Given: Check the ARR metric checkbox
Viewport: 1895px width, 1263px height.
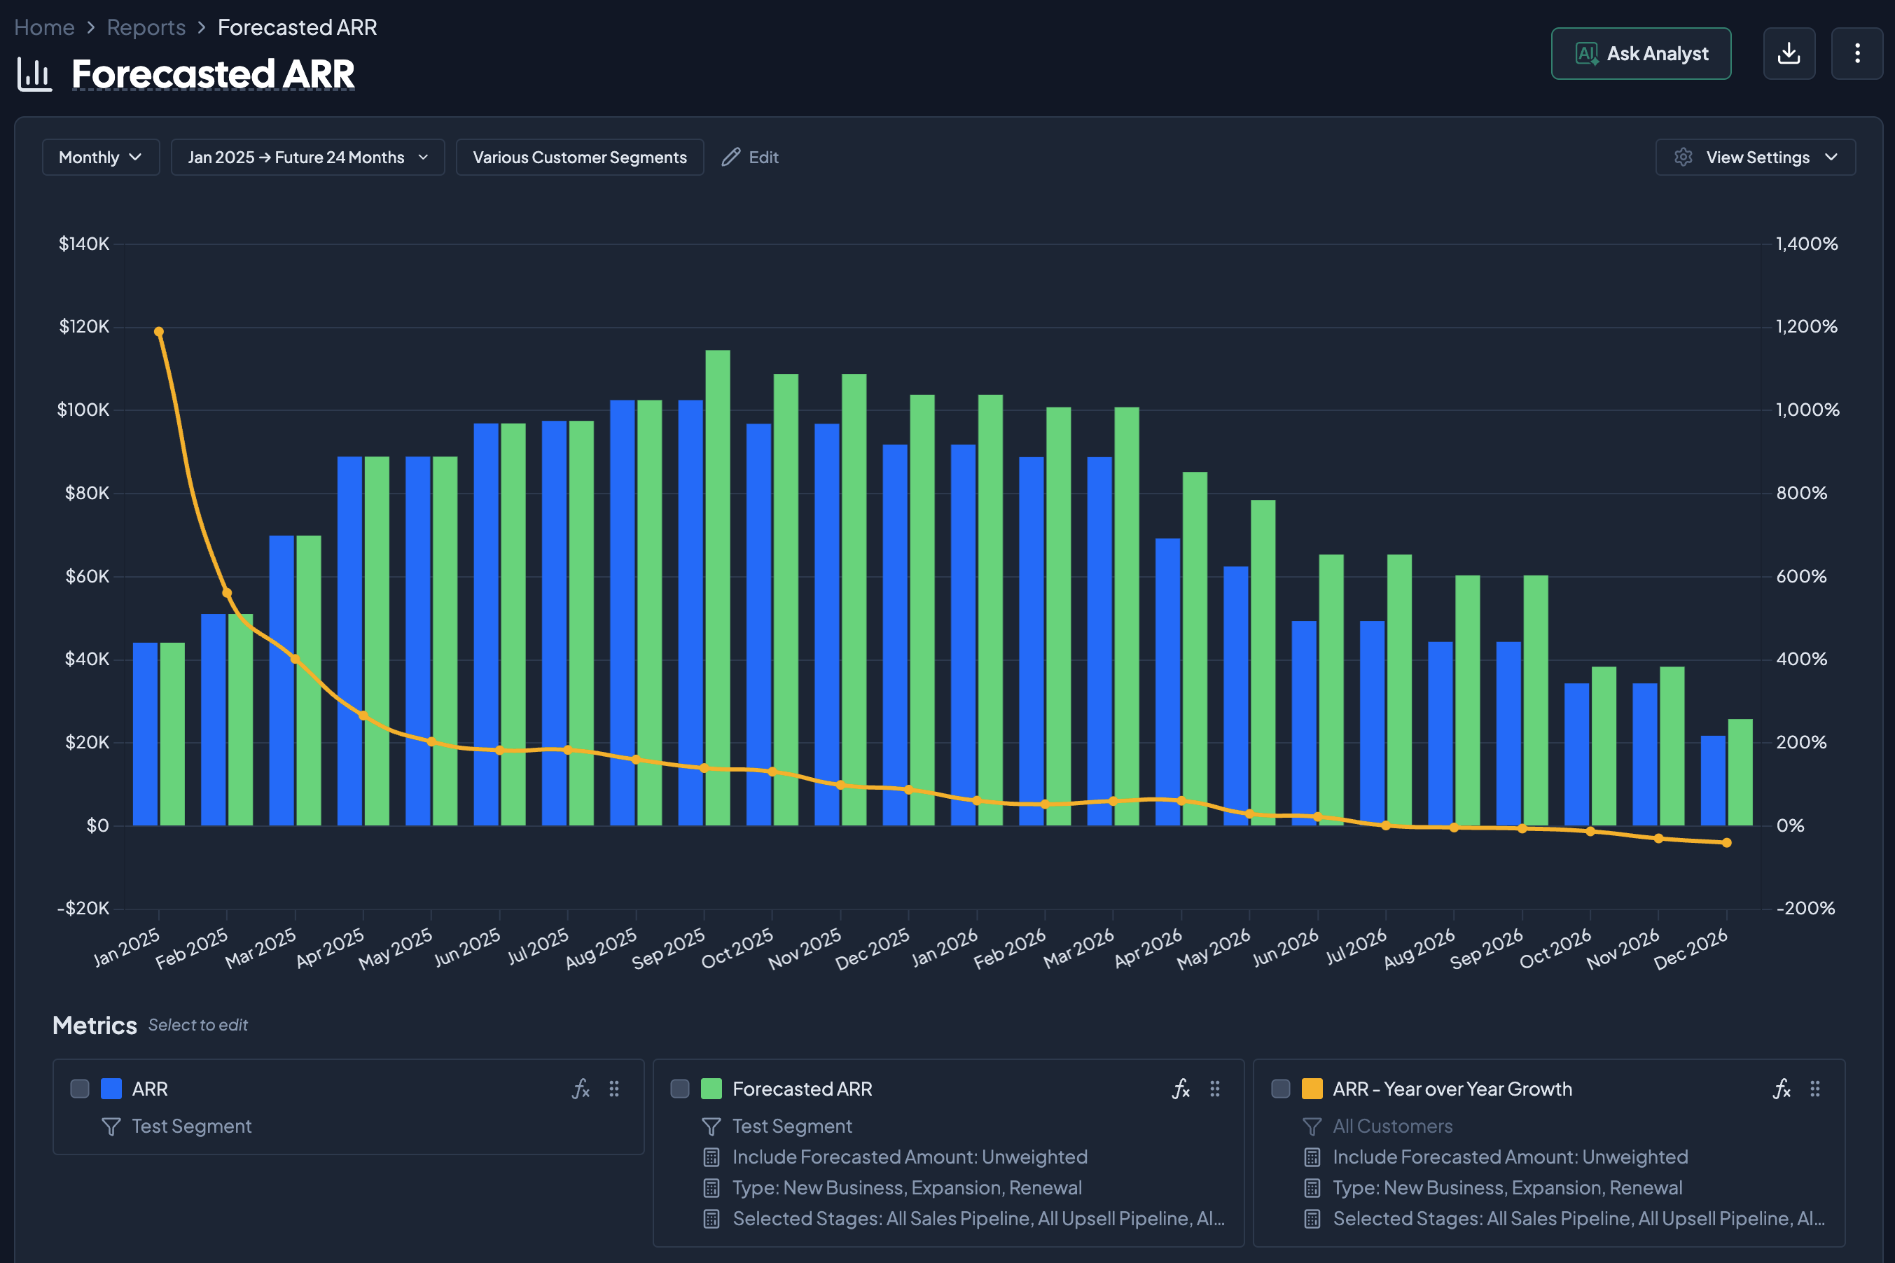Looking at the screenshot, I should tap(80, 1089).
